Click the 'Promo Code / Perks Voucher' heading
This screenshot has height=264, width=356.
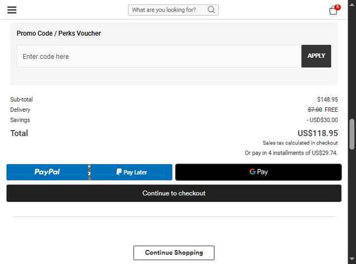tap(59, 33)
